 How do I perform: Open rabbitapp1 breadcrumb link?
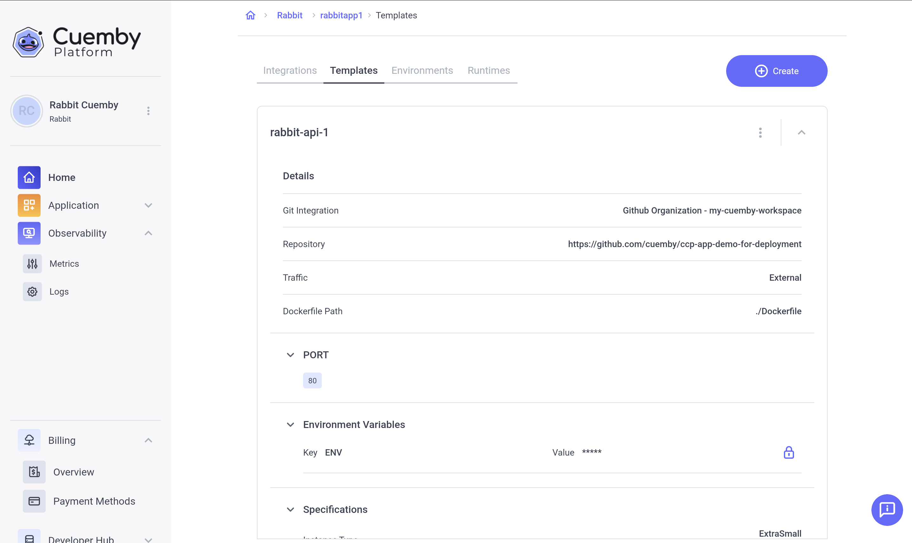(341, 16)
